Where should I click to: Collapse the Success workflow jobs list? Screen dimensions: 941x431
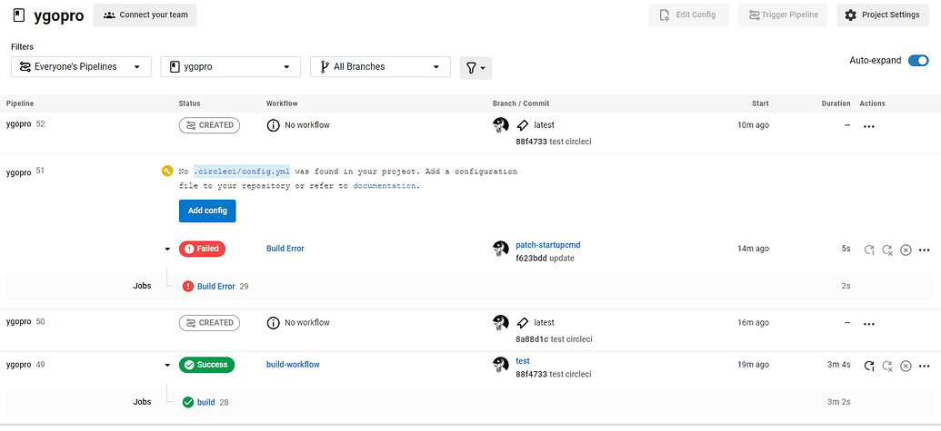(167, 365)
